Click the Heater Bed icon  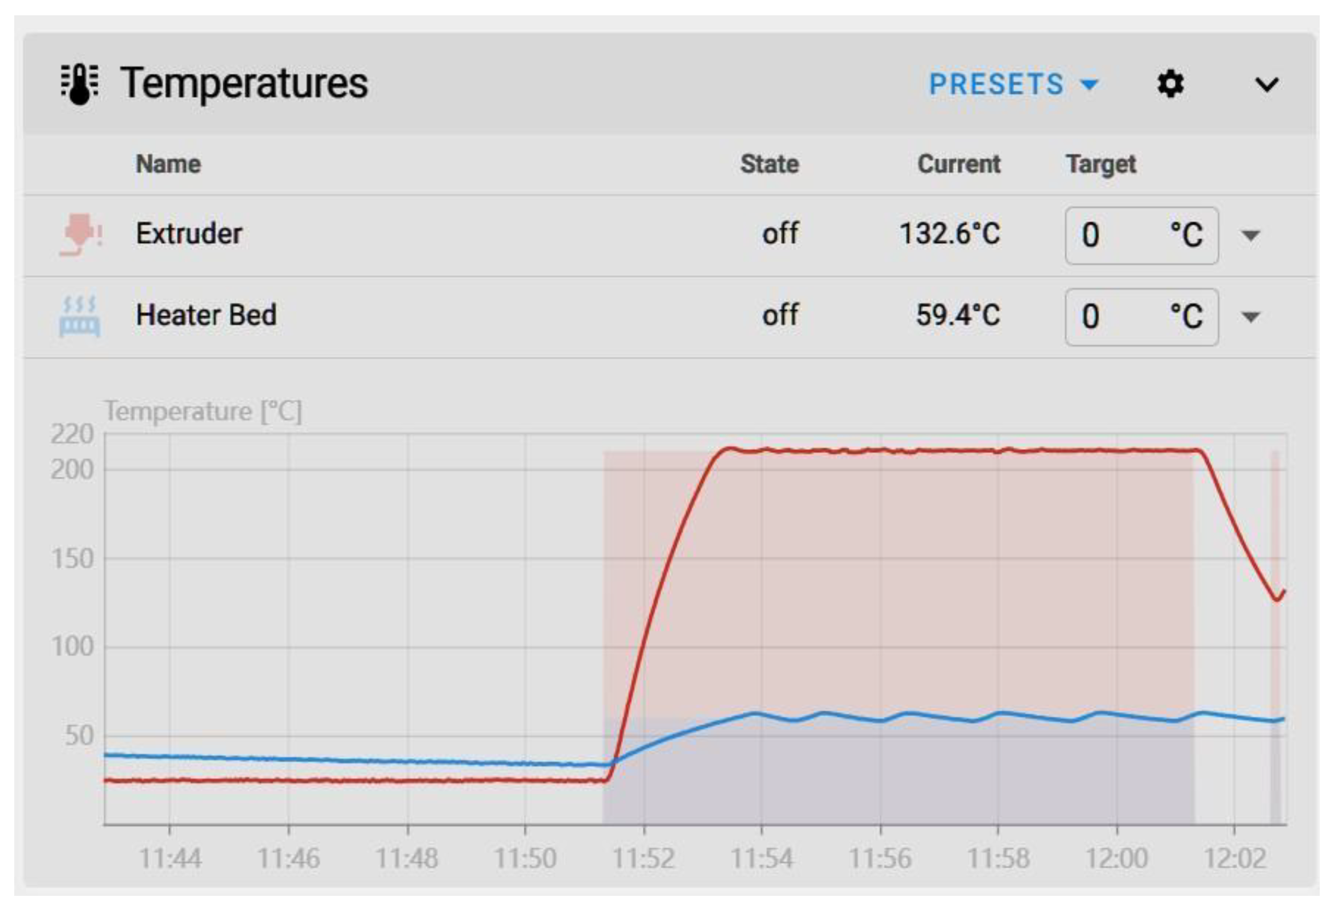tap(79, 316)
